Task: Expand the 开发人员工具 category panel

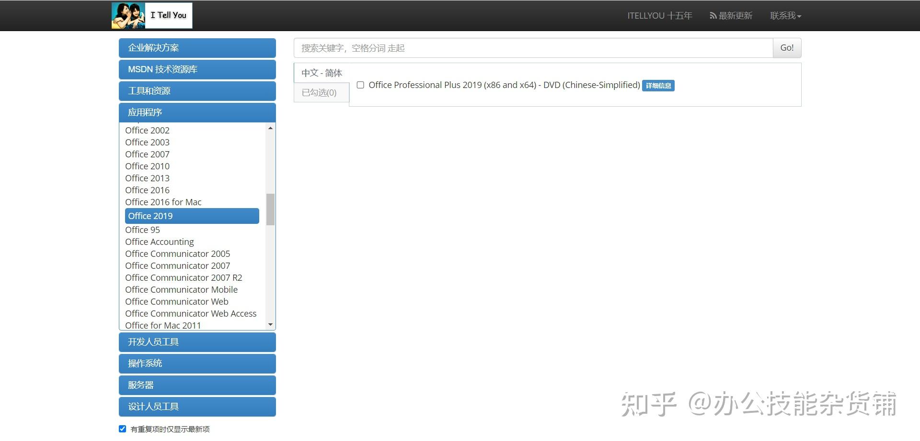Action: click(197, 342)
